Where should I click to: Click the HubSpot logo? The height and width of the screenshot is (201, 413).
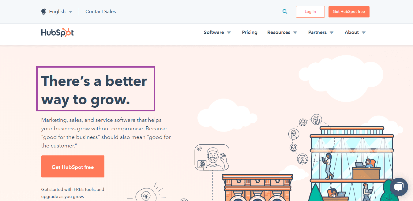coord(58,32)
